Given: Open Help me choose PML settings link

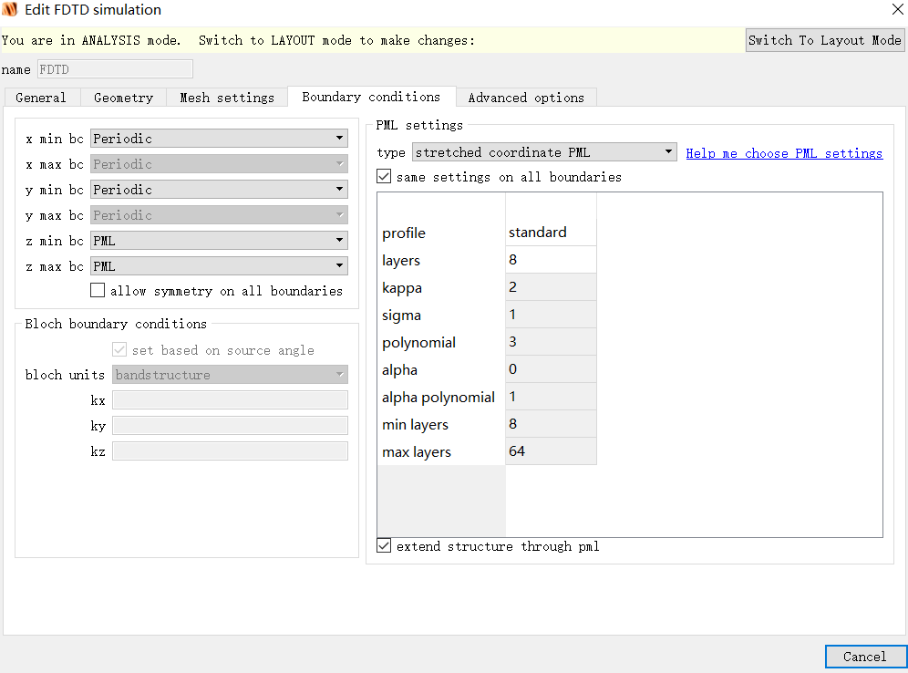Looking at the screenshot, I should point(784,153).
